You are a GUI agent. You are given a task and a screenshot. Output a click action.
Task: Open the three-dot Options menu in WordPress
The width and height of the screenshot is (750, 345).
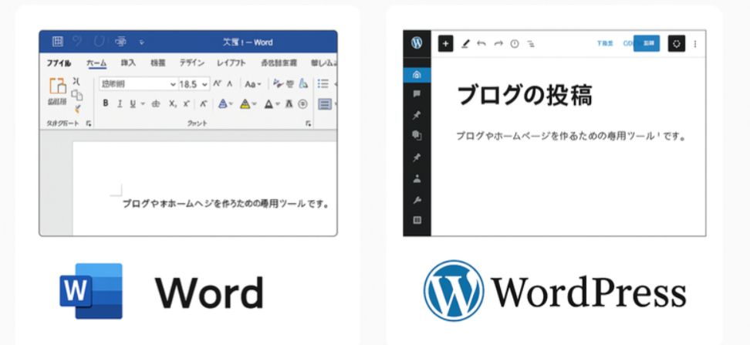point(695,43)
